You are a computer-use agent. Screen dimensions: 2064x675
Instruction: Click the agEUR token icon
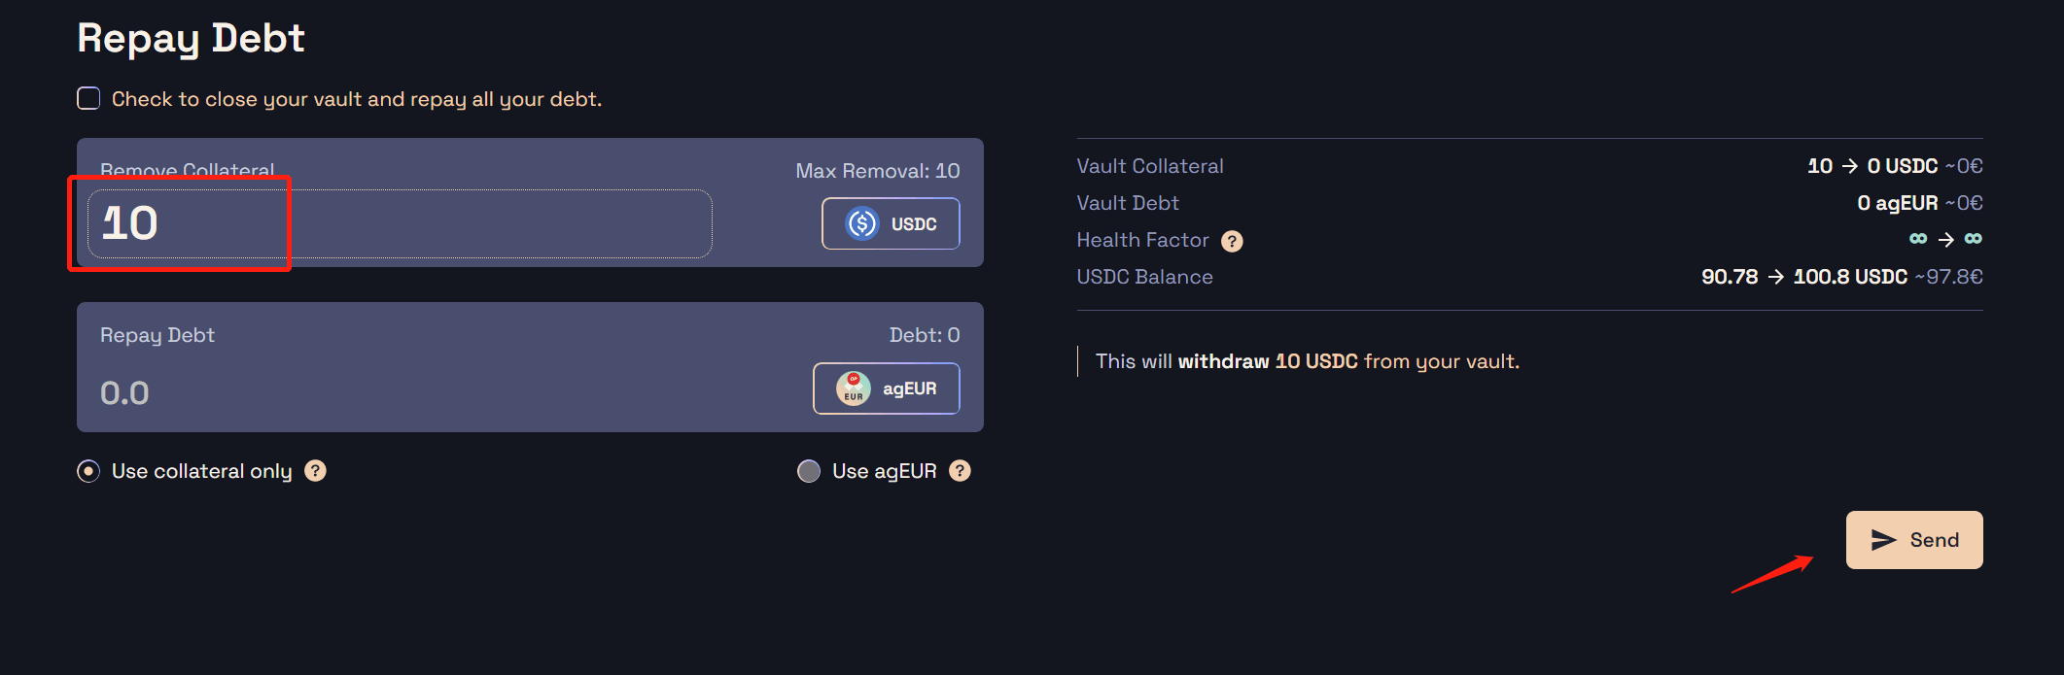[854, 388]
